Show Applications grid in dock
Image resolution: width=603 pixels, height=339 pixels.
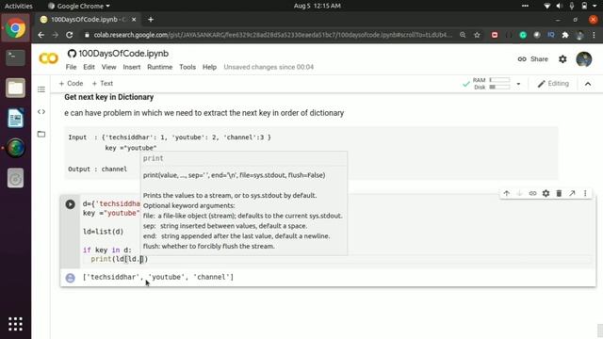(x=15, y=324)
